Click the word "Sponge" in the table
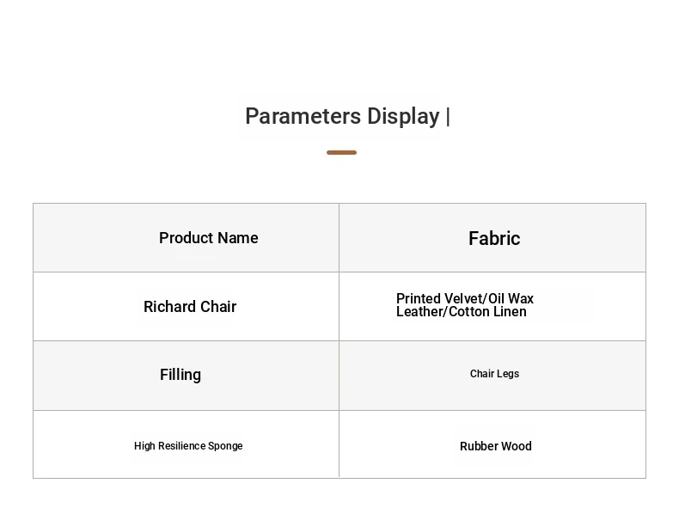 (226, 446)
